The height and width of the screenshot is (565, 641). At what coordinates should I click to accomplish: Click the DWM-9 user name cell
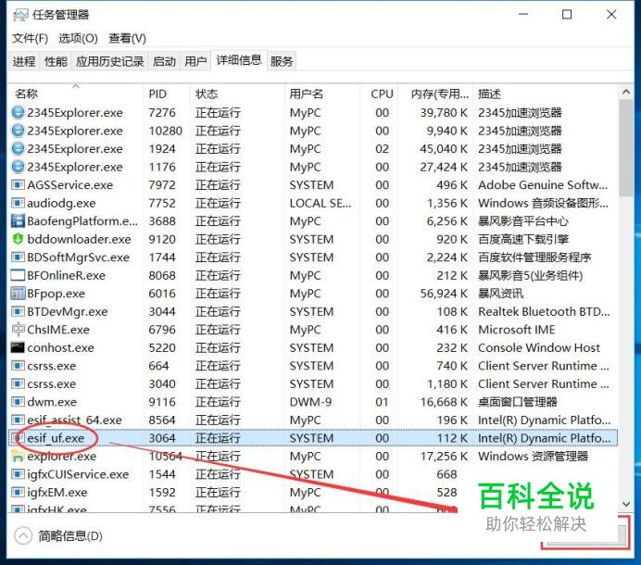click(x=310, y=402)
